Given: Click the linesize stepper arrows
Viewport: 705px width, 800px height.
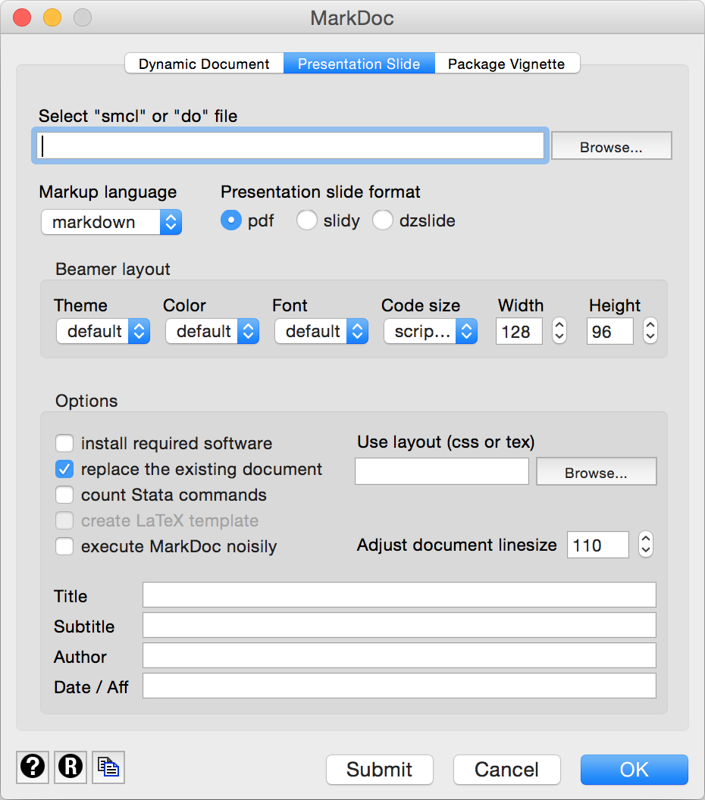Looking at the screenshot, I should coord(646,545).
